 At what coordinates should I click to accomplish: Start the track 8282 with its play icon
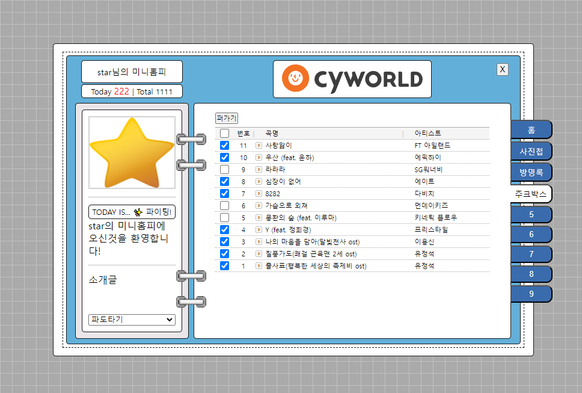(x=259, y=194)
